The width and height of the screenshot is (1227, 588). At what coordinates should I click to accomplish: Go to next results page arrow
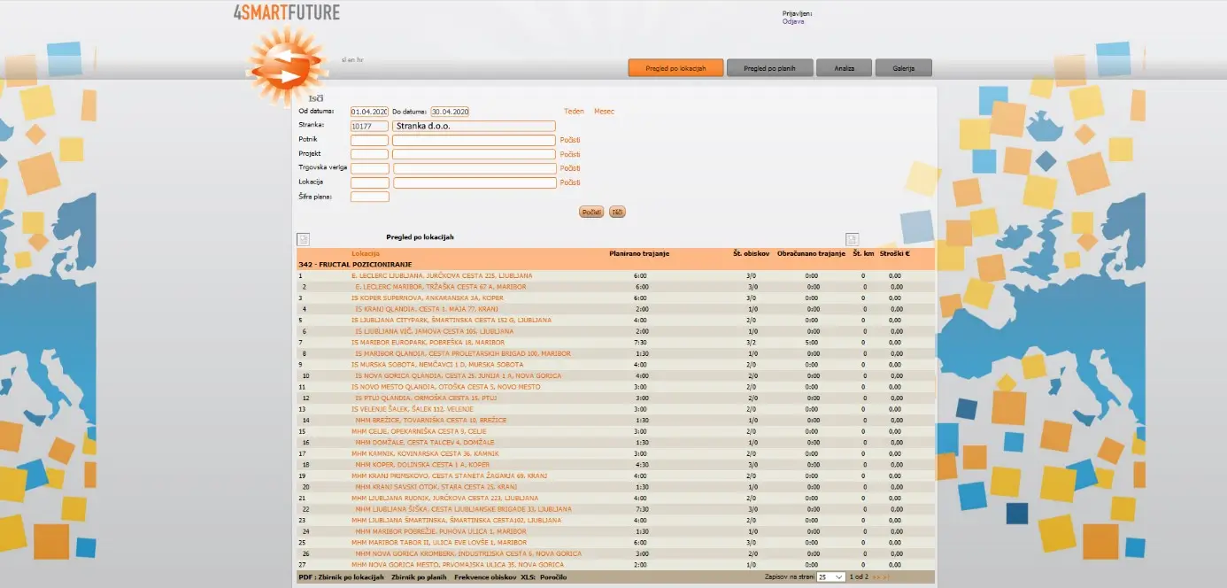876,577
